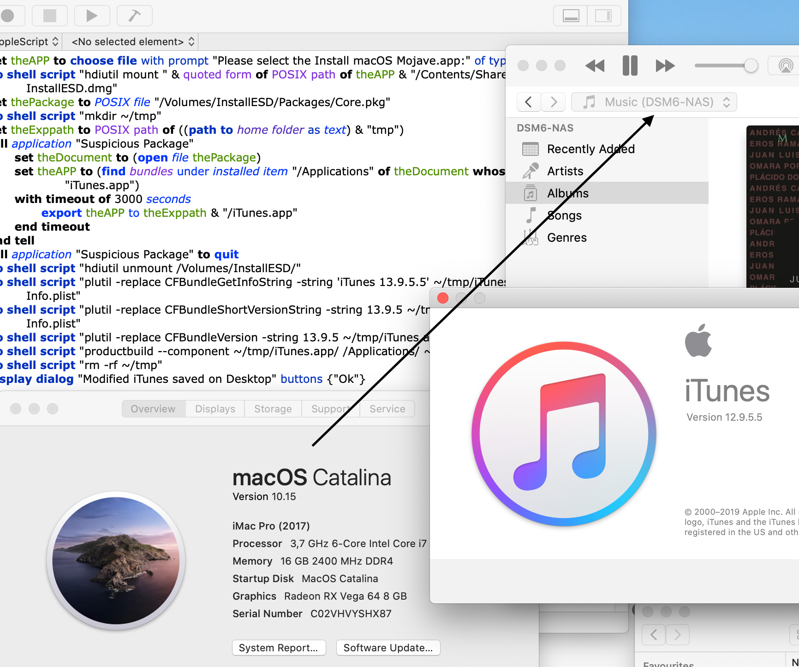Click the Memory 16 GB line
This screenshot has width=799, height=667.
click(313, 561)
